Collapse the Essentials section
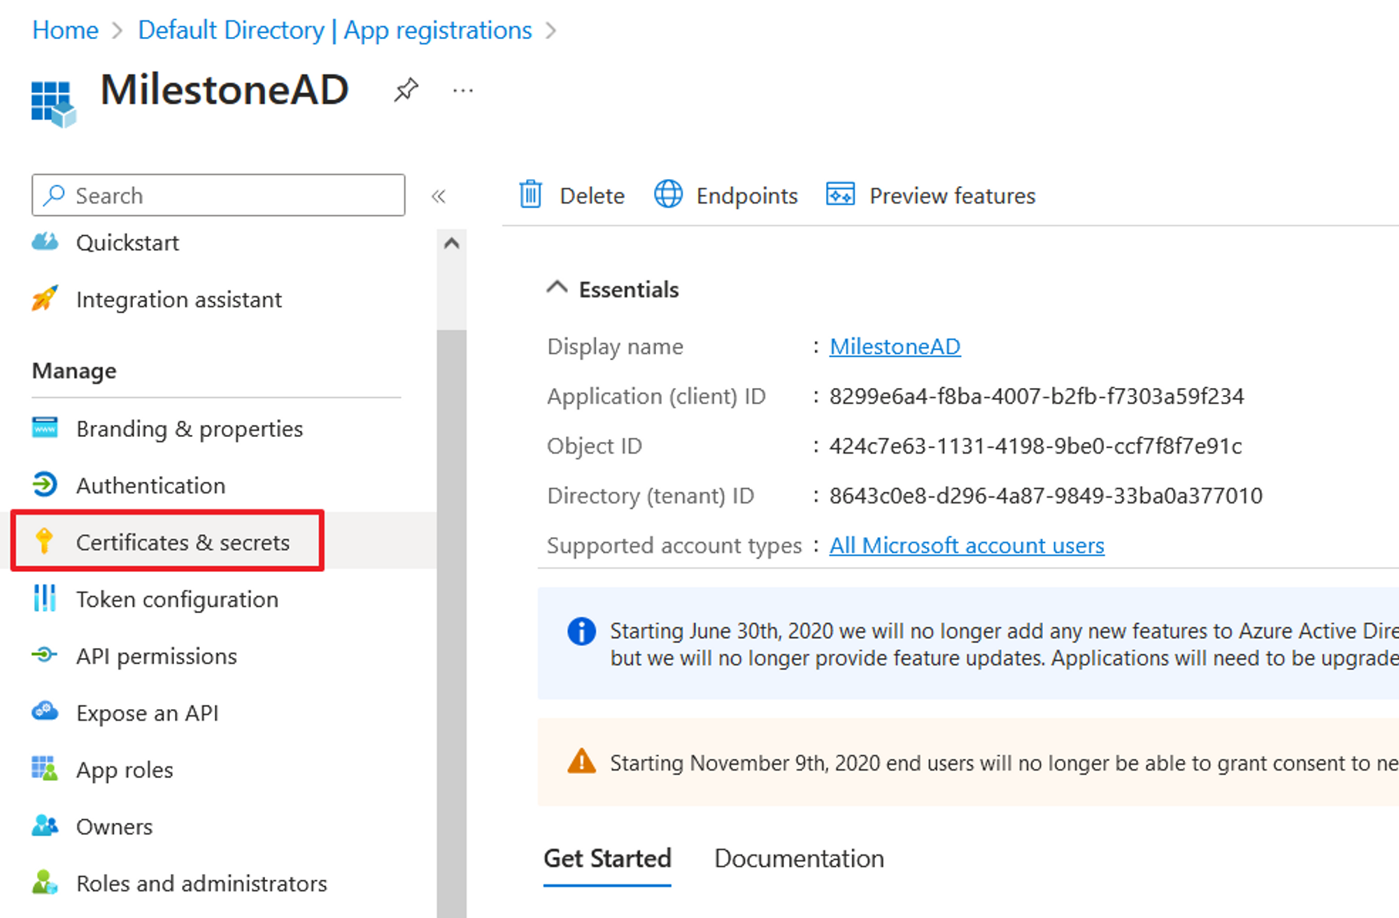1399x918 pixels. click(557, 286)
